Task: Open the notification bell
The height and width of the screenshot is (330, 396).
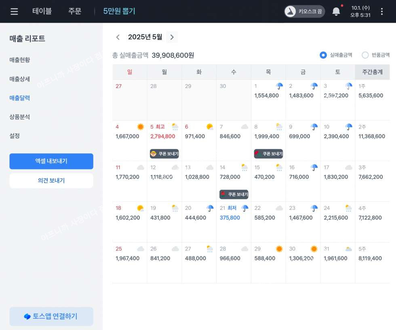Action: pos(336,11)
